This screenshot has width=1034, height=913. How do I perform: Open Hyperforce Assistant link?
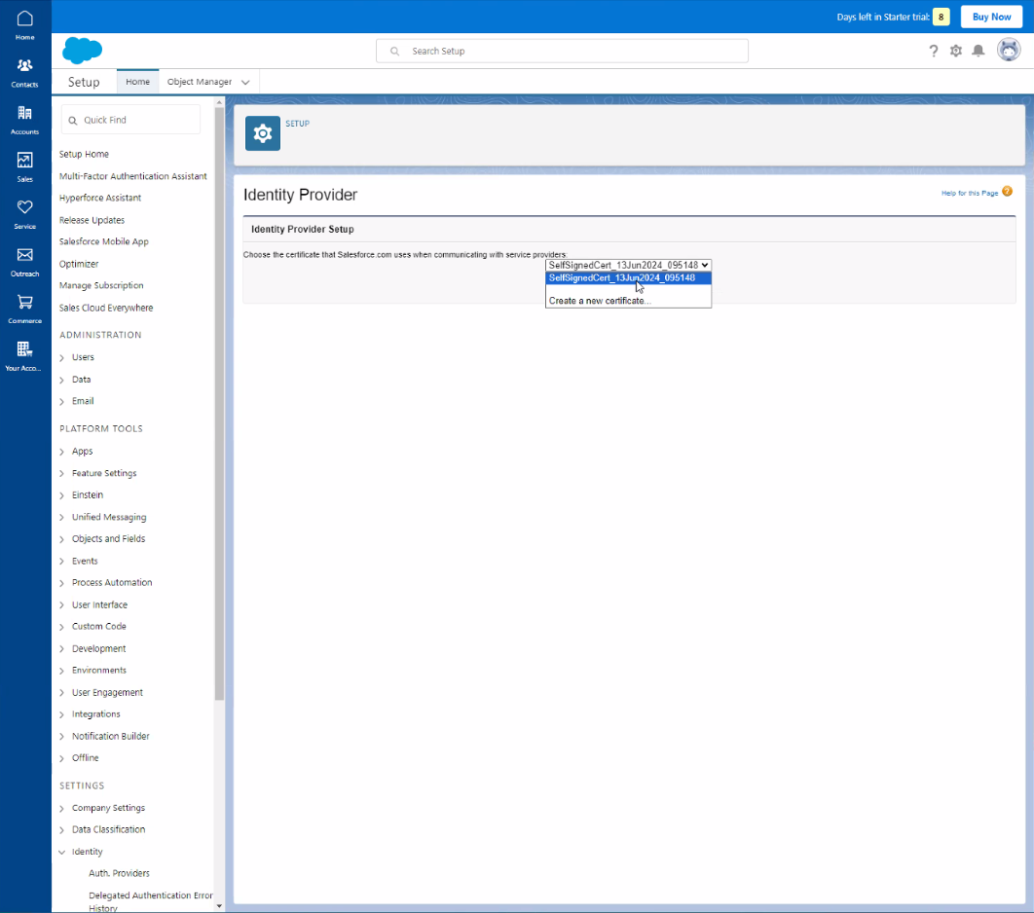tap(99, 198)
